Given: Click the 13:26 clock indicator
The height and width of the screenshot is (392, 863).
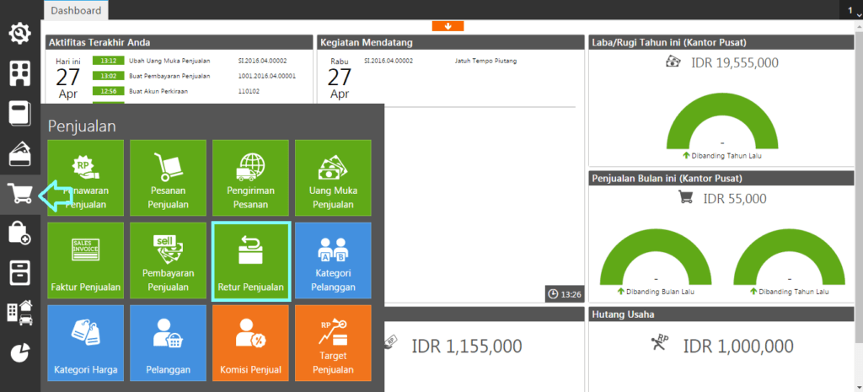Looking at the screenshot, I should [565, 294].
